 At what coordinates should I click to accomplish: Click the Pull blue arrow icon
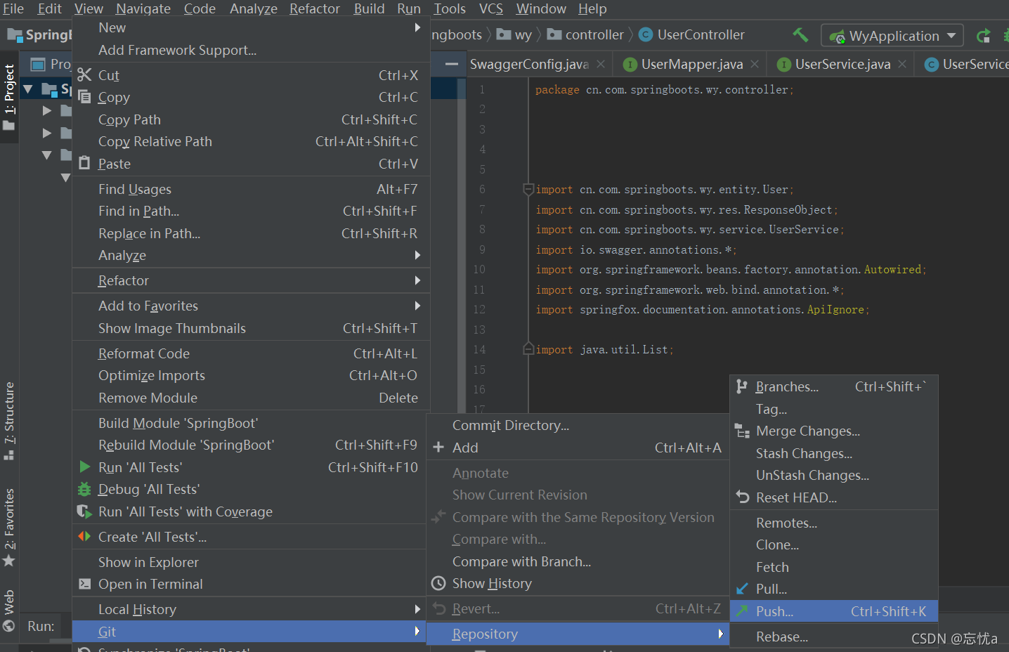click(742, 589)
